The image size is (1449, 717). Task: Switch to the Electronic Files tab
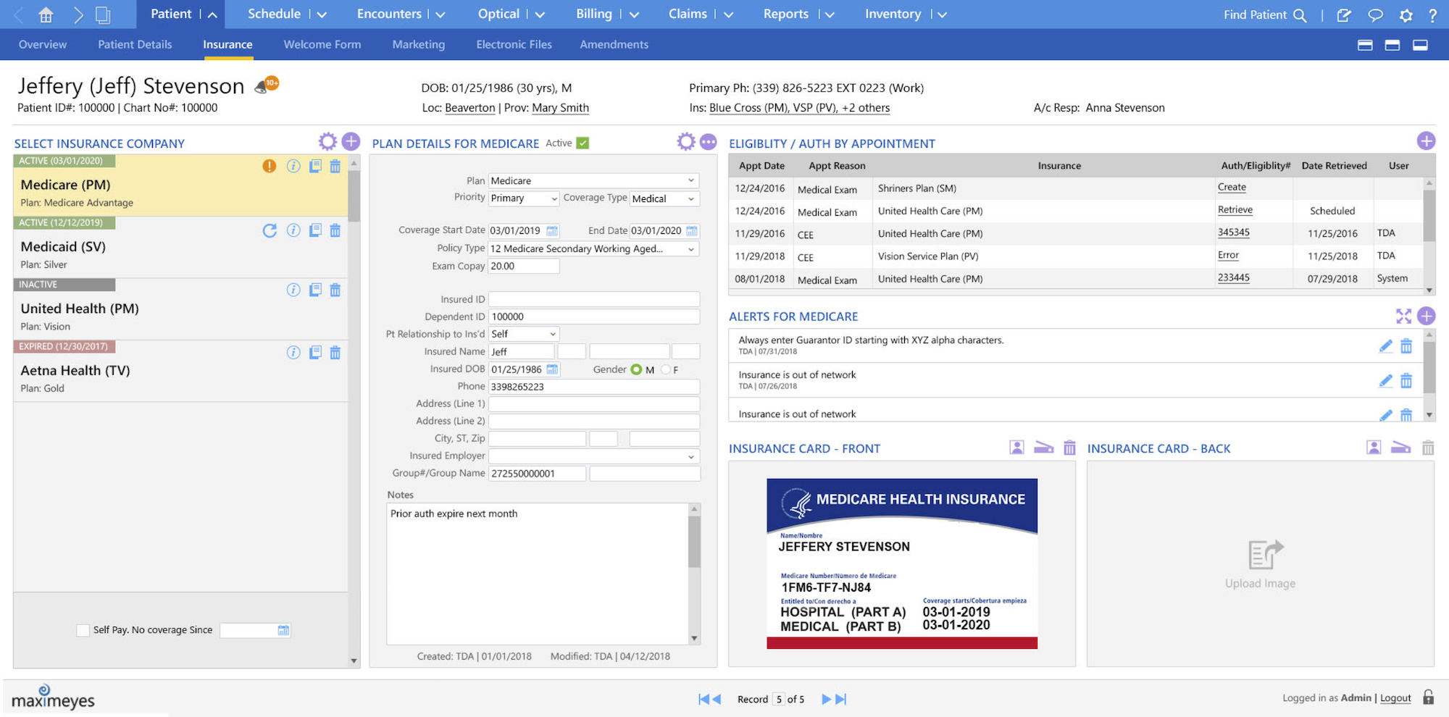click(x=514, y=44)
